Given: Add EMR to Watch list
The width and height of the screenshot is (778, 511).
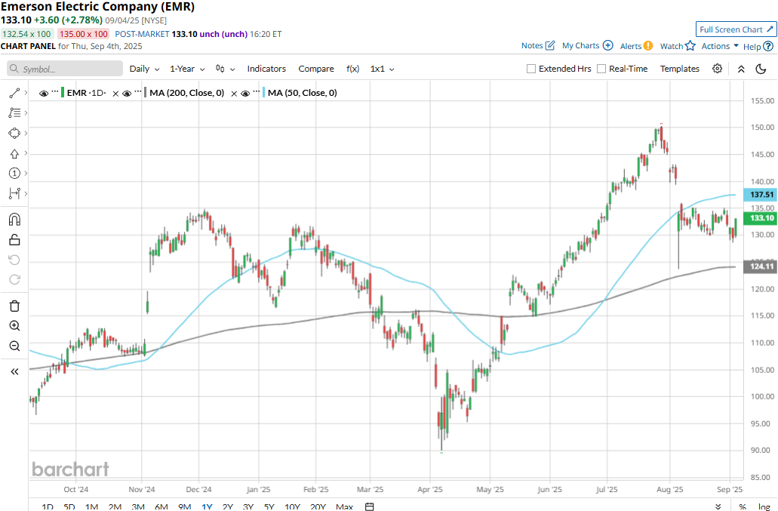Looking at the screenshot, I should [x=678, y=46].
